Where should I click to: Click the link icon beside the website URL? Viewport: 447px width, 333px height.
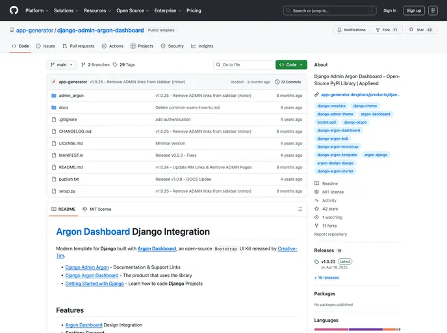316,95
